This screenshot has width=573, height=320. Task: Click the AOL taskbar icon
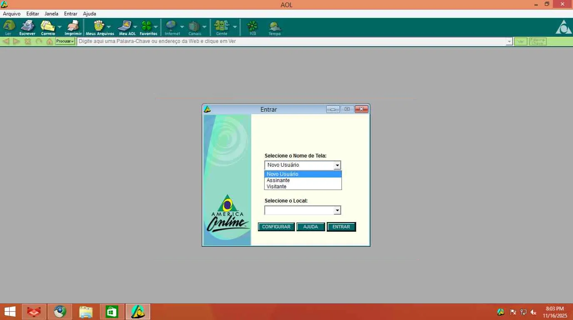pos(138,311)
